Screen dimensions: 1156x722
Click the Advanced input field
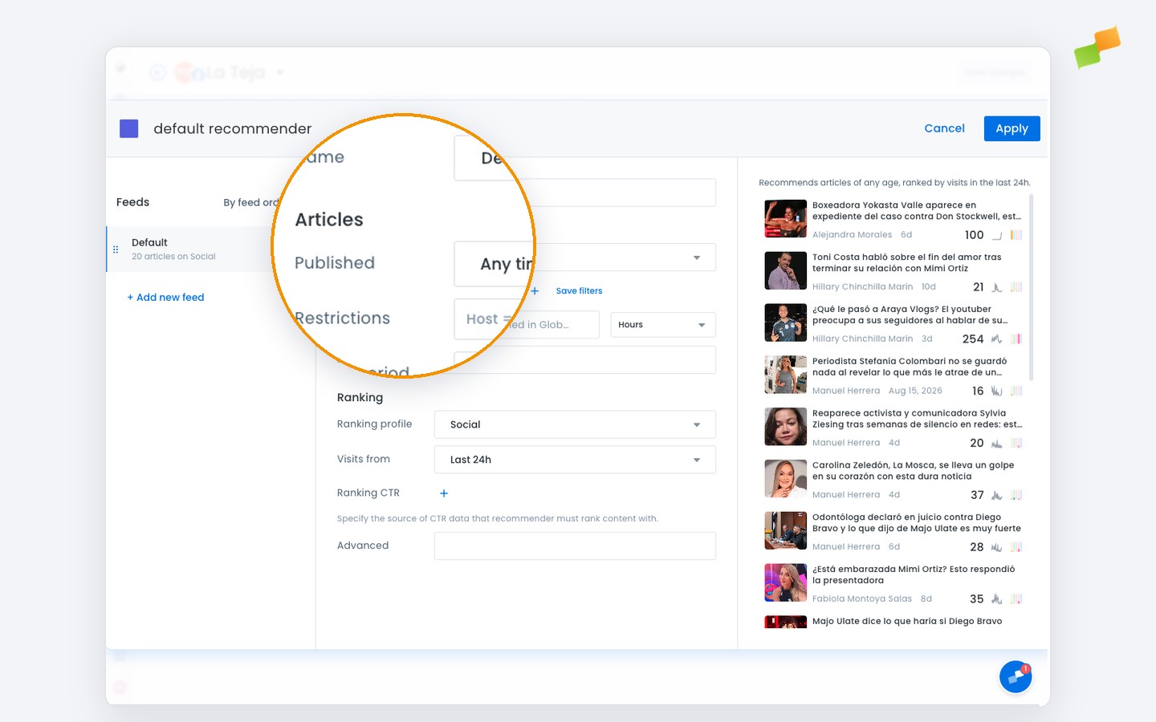pos(575,546)
